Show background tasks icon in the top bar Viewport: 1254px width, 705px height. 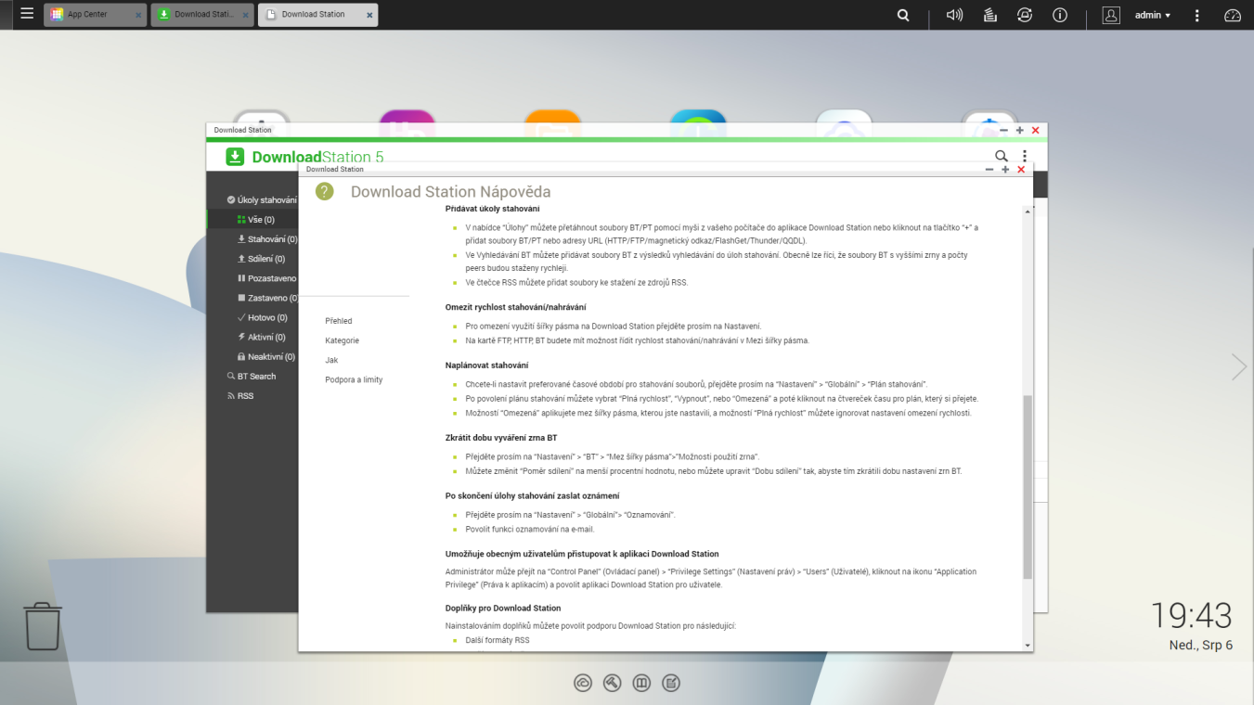tap(989, 15)
